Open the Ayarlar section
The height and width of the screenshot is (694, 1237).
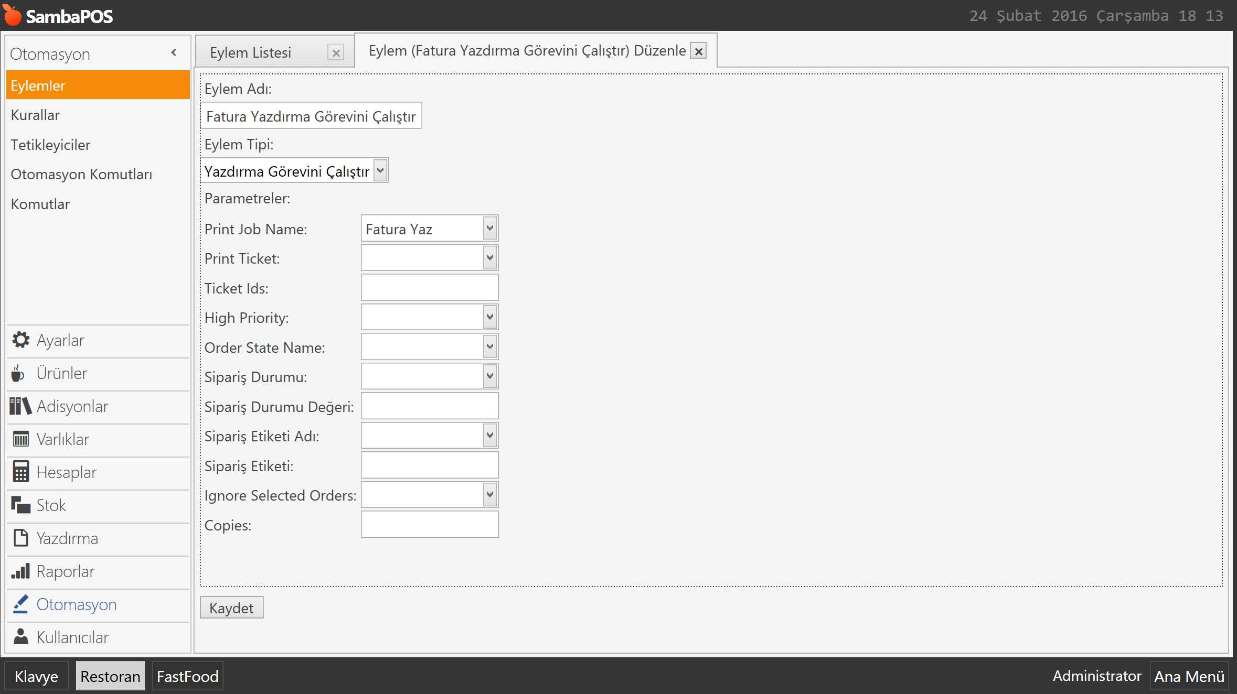[x=98, y=341]
